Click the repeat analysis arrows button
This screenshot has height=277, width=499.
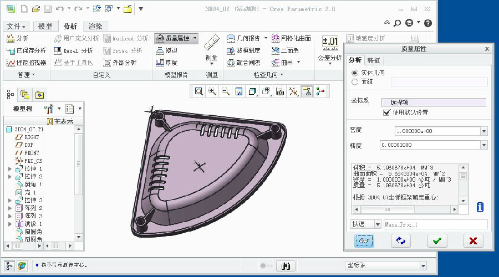[400, 241]
